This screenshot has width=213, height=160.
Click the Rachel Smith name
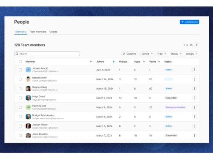point(39,78)
